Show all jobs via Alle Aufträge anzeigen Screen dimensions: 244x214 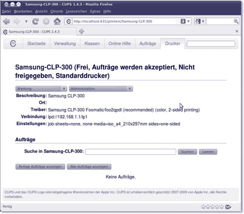(x=89, y=167)
